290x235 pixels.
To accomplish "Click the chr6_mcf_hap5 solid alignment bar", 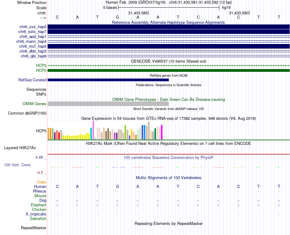I will 169,46.
